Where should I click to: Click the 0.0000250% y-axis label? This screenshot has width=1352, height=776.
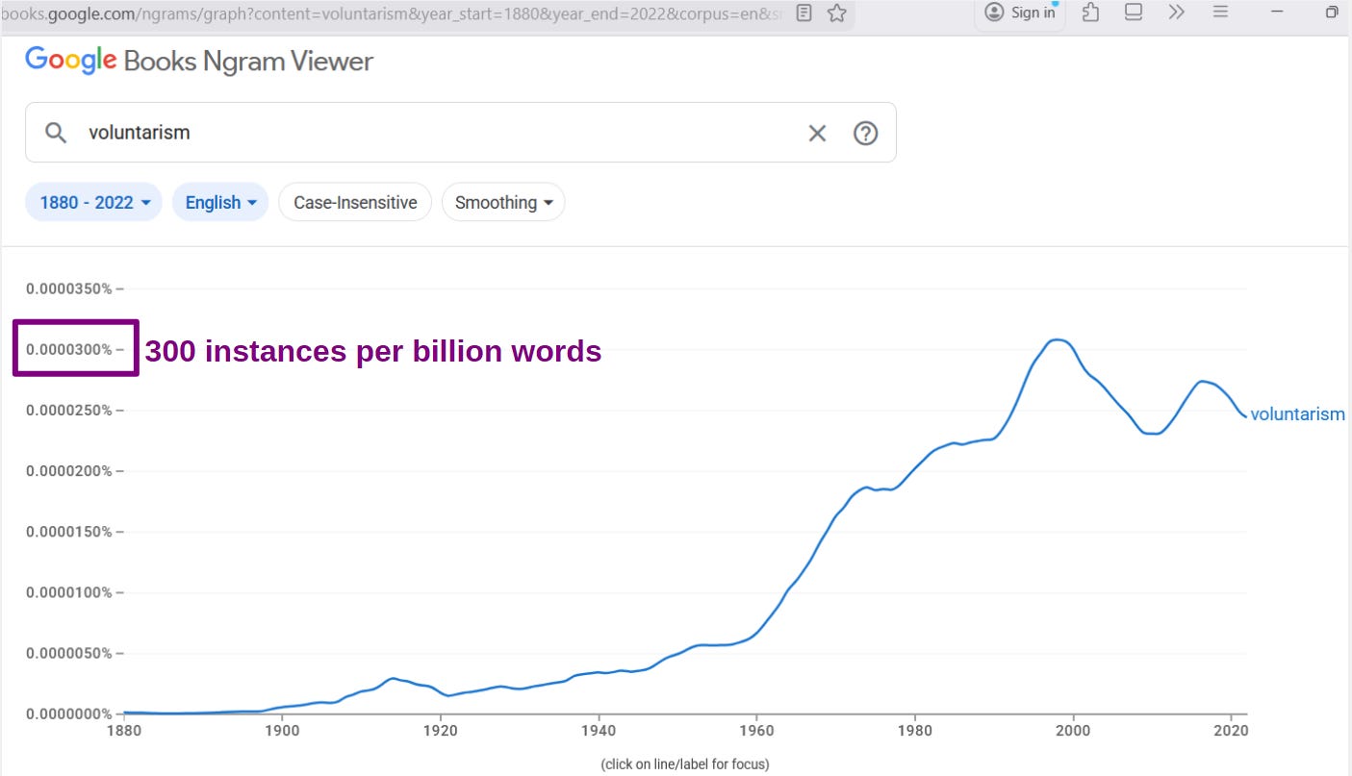click(x=69, y=411)
